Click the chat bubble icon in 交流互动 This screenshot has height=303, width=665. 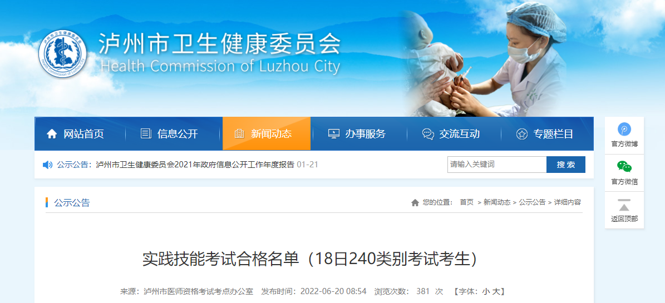[x=428, y=135]
